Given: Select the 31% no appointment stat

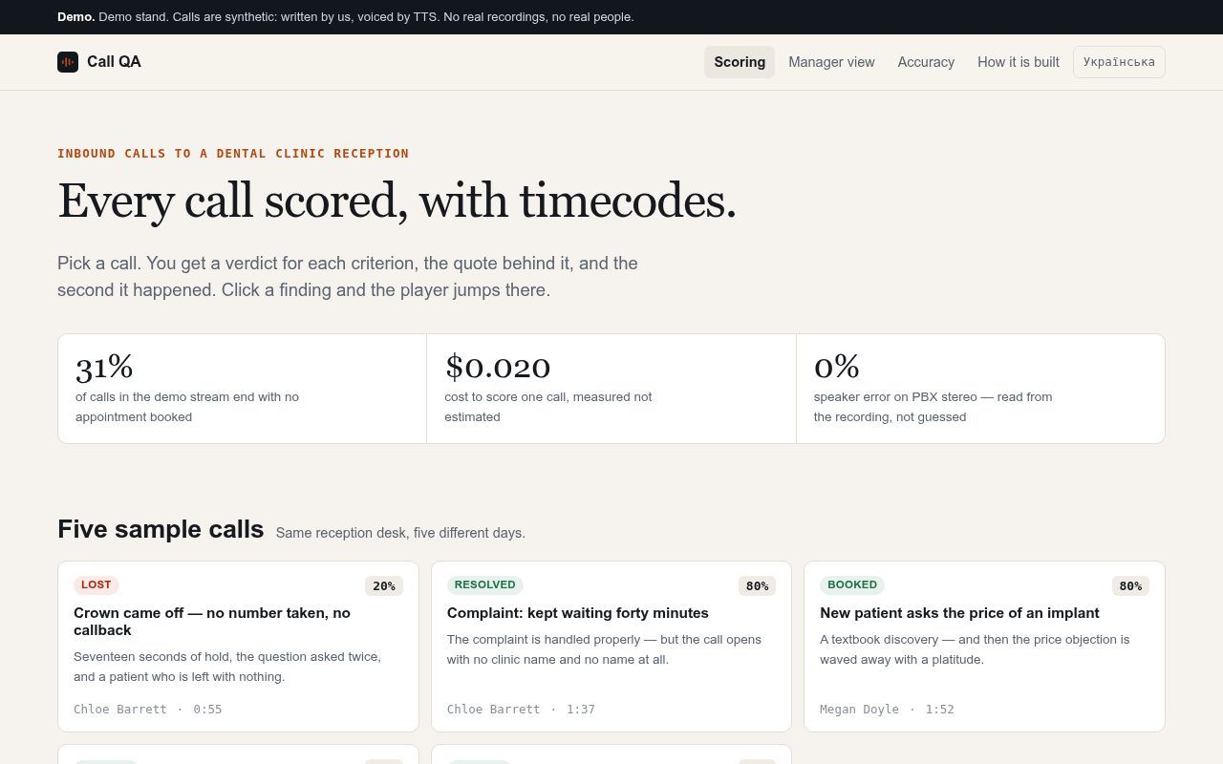Looking at the screenshot, I should tap(242, 389).
